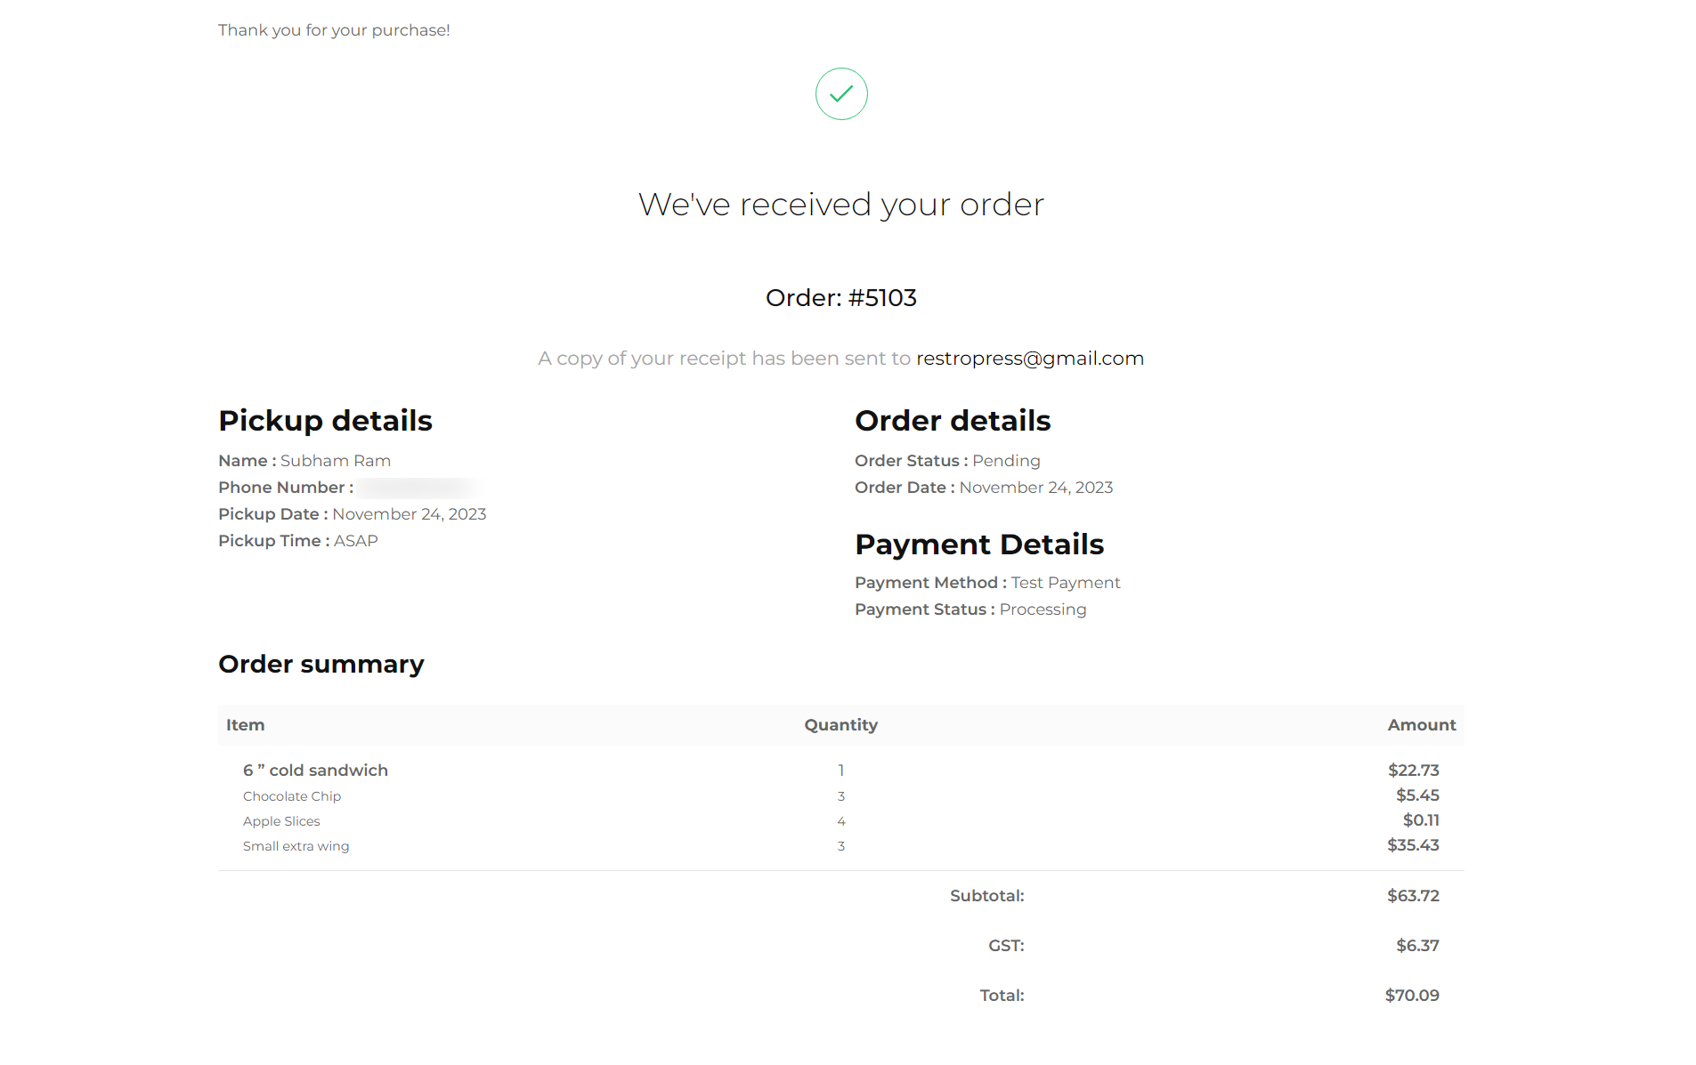Click the Pending order status text
This screenshot has width=1696, height=1065.
1006,461
